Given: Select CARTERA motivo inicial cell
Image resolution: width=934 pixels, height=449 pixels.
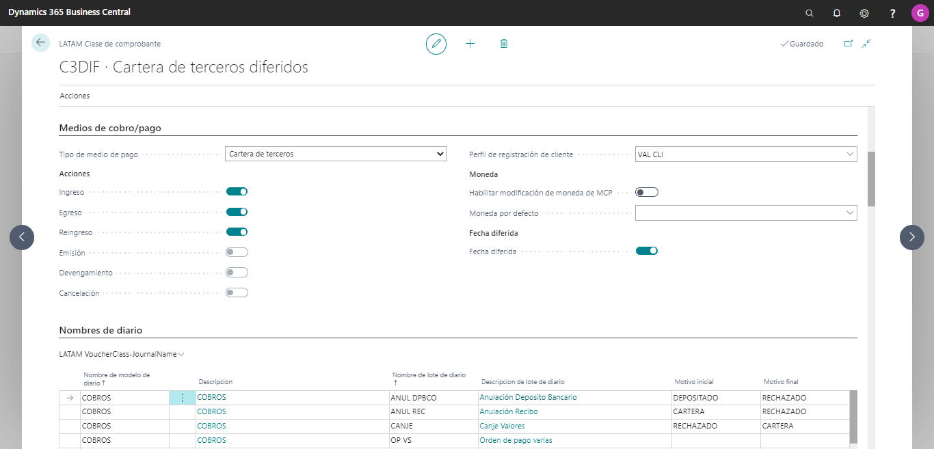Looking at the screenshot, I should point(716,411).
